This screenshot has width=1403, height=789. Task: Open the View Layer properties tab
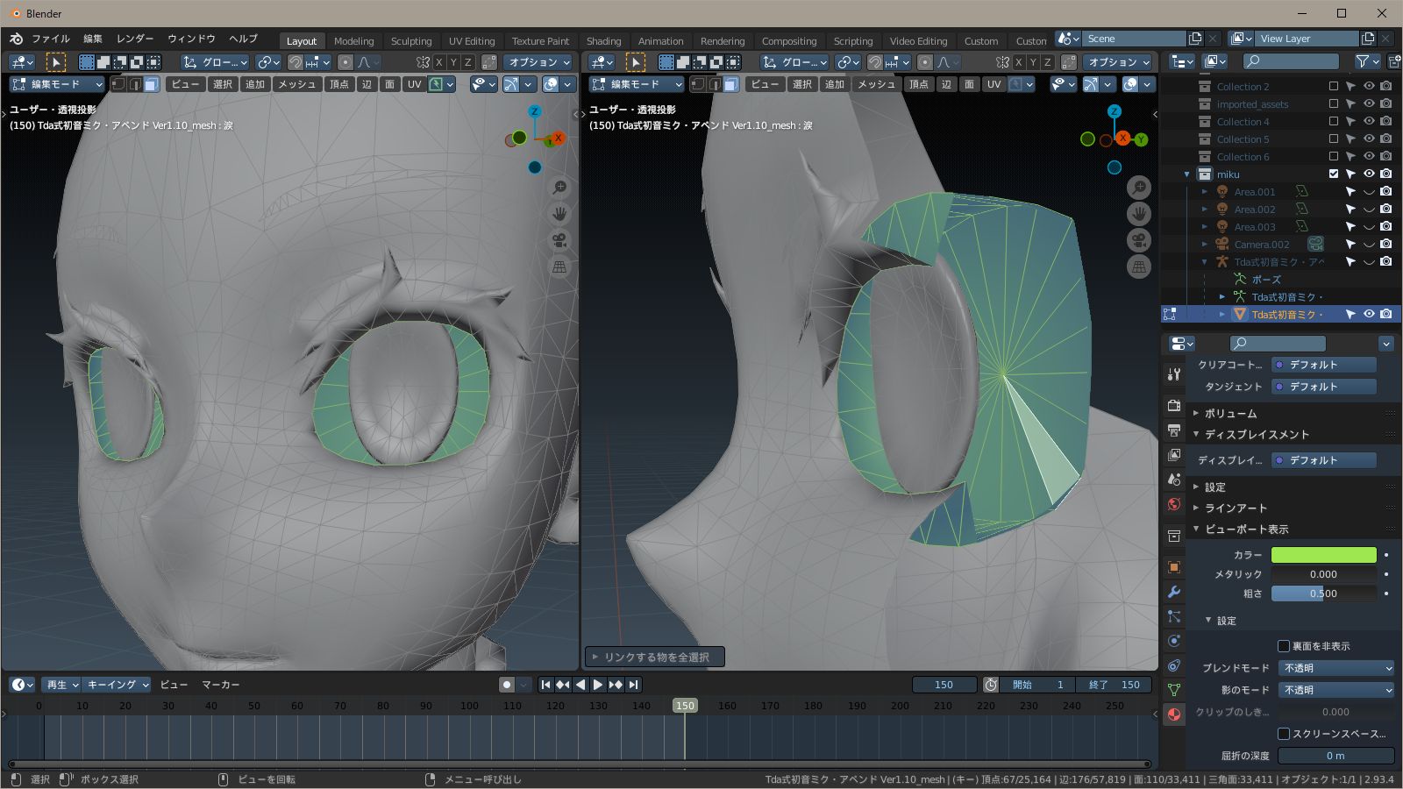1174,455
